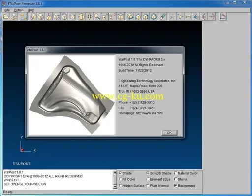Select the magnifying glass zoom icon
The width and height of the screenshot is (252, 196).
click(x=97, y=17)
